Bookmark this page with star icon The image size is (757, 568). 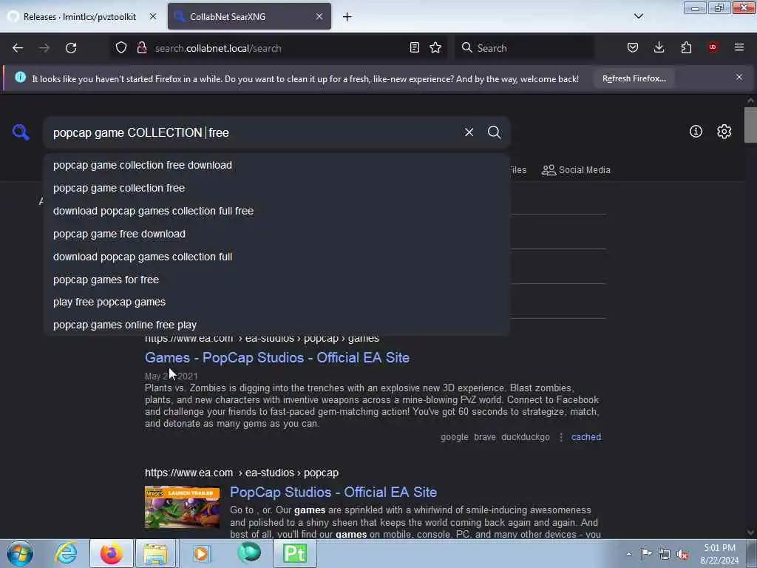(435, 48)
